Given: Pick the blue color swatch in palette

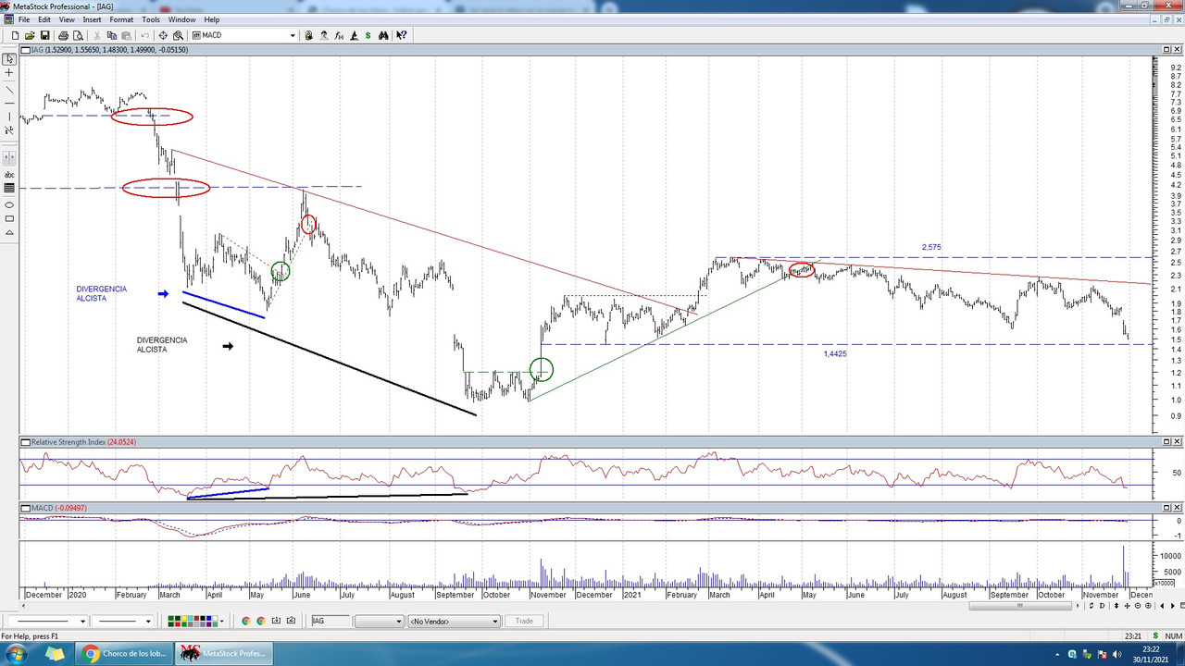Looking at the screenshot, I should (x=209, y=618).
